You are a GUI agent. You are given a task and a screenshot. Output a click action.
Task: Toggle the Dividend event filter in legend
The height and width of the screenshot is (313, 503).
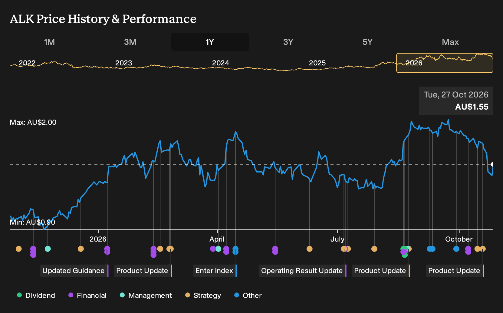tap(36, 295)
